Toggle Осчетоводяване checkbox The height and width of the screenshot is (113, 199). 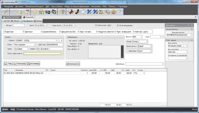(x=118, y=25)
